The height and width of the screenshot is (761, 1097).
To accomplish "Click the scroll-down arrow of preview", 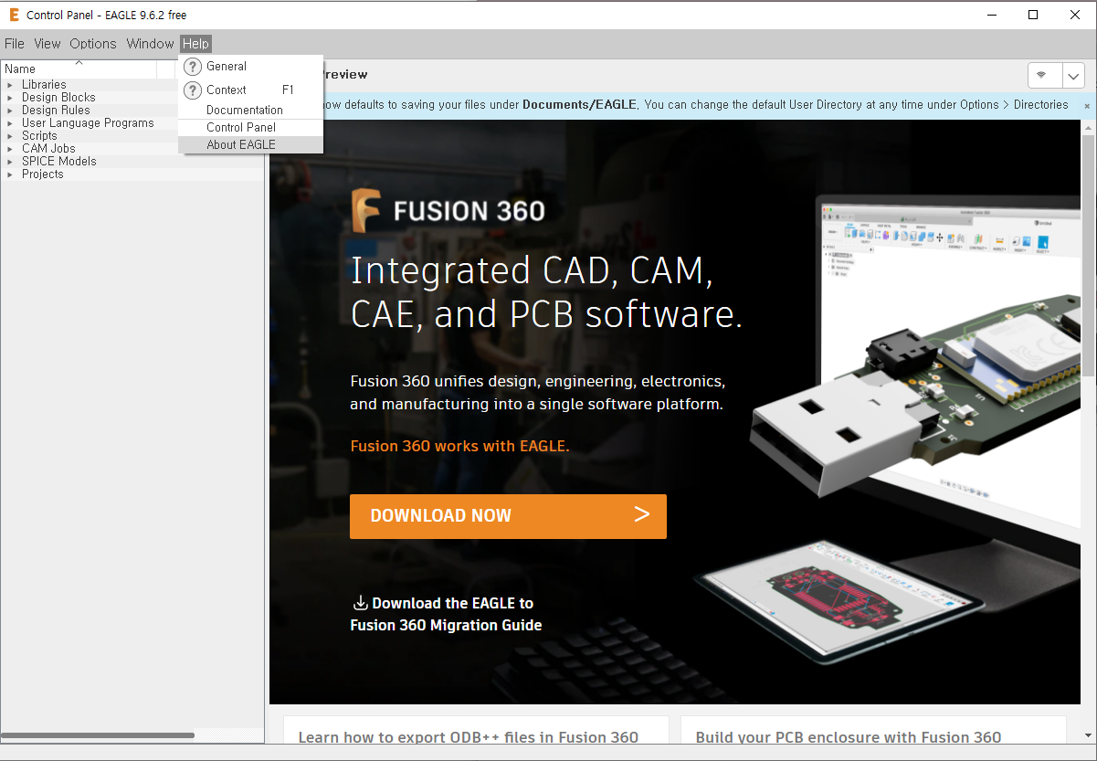I will coord(1088,735).
